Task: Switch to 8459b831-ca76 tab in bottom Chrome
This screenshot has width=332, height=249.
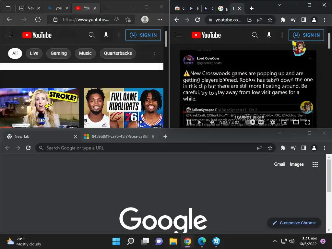Action: tap(119, 136)
